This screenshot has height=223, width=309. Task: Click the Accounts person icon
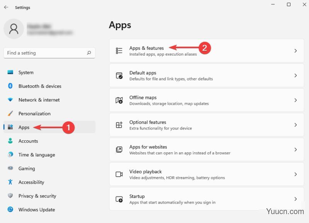(x=10, y=141)
